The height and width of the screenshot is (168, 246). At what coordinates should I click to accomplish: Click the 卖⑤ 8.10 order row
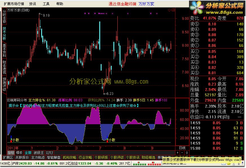tap(217, 24)
